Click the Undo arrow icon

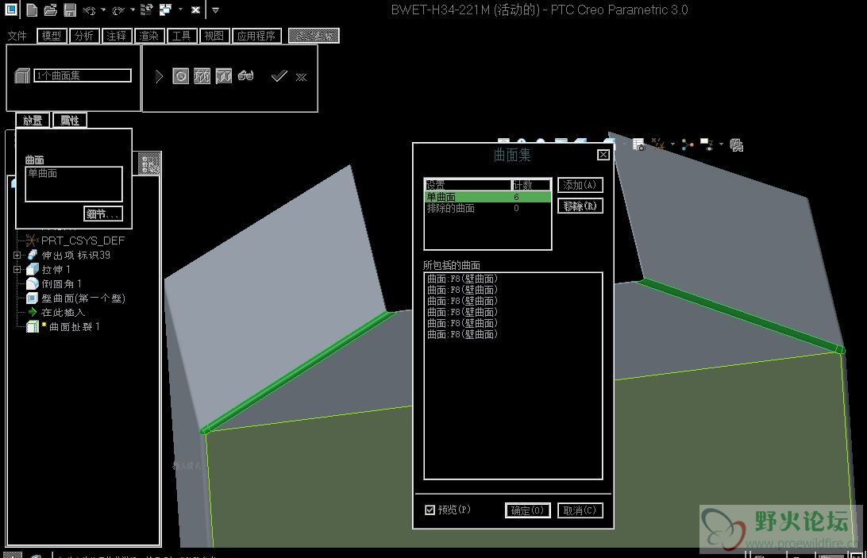(89, 10)
